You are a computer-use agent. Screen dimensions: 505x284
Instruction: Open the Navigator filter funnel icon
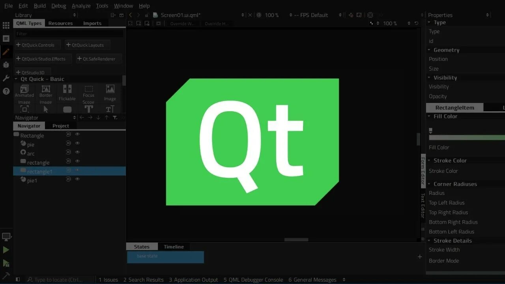pyautogui.click(x=115, y=118)
